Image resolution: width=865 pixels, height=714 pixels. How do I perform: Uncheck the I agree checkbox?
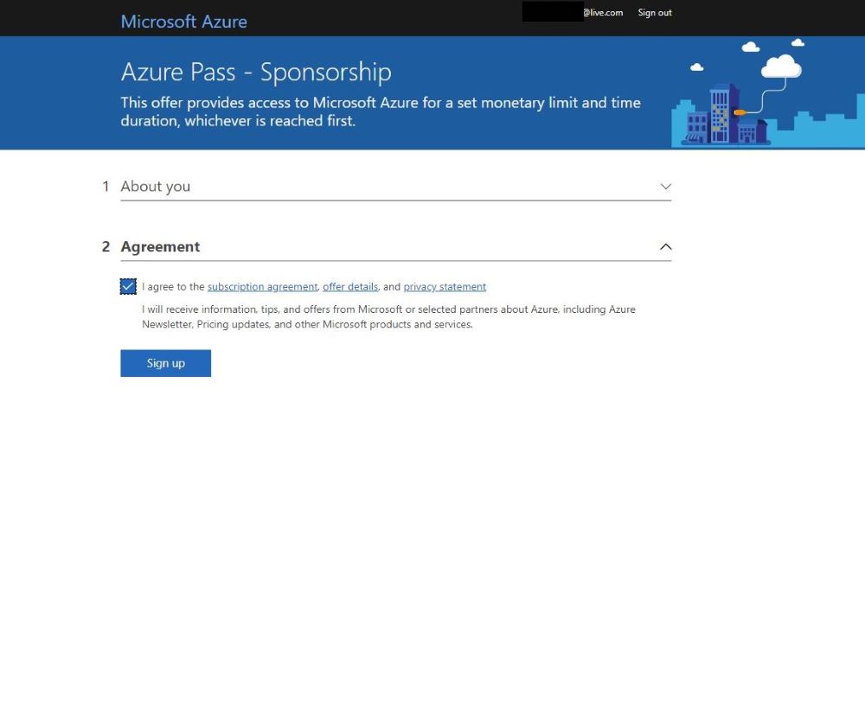pos(128,285)
